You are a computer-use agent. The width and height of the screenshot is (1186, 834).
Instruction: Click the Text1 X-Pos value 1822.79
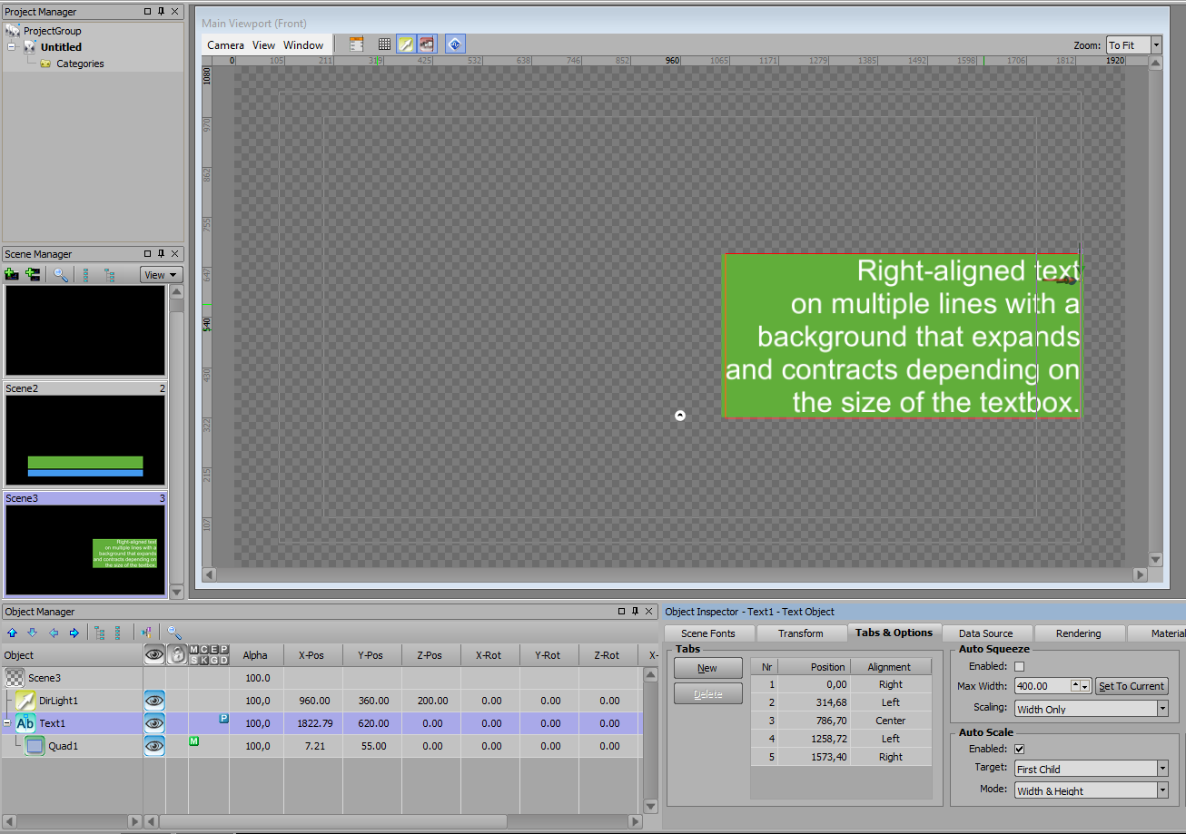313,723
